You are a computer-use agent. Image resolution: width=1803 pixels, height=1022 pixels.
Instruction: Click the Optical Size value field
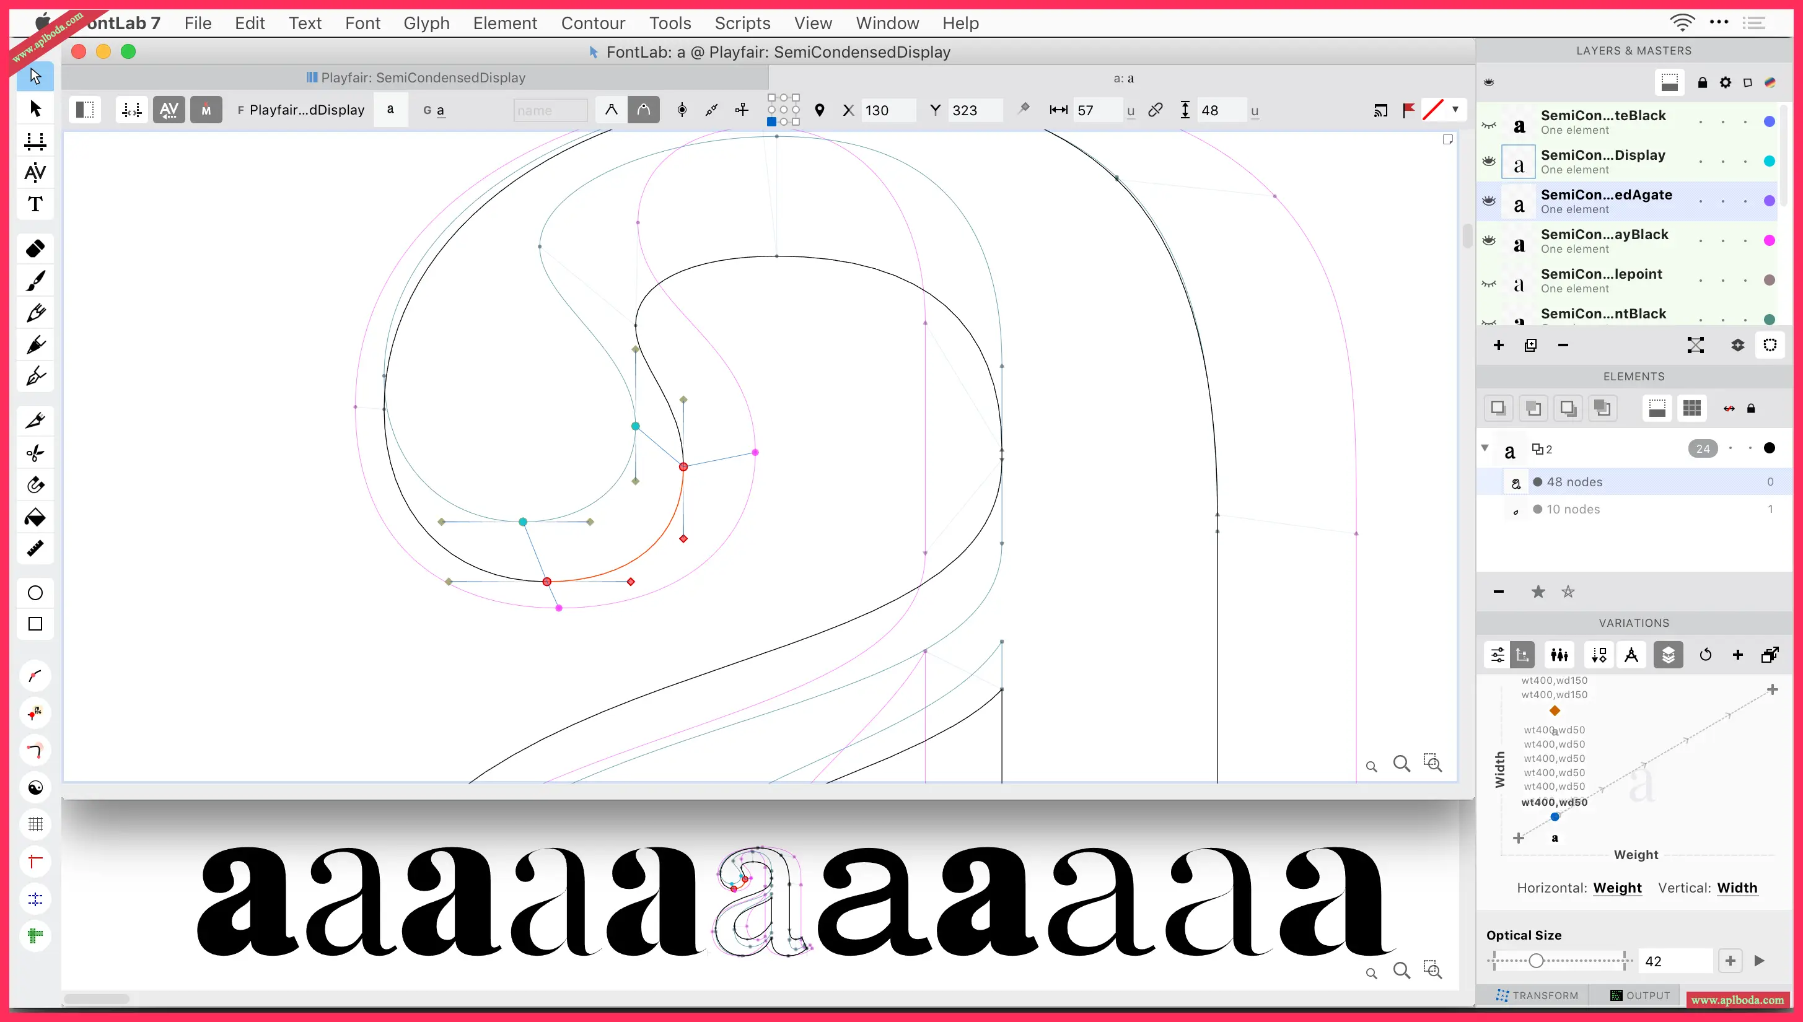point(1677,960)
